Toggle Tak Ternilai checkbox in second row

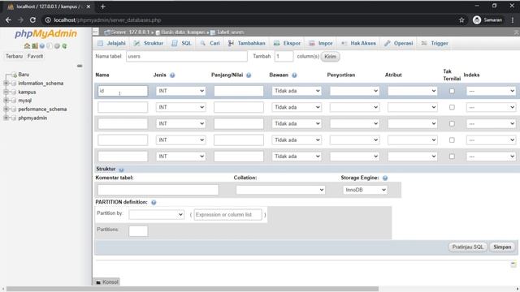click(x=452, y=107)
